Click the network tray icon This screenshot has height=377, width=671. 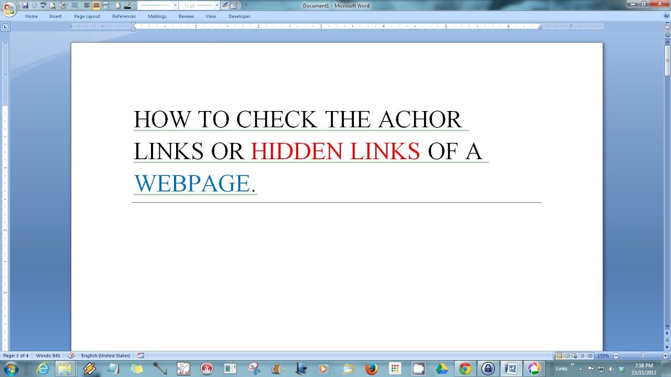pos(601,369)
